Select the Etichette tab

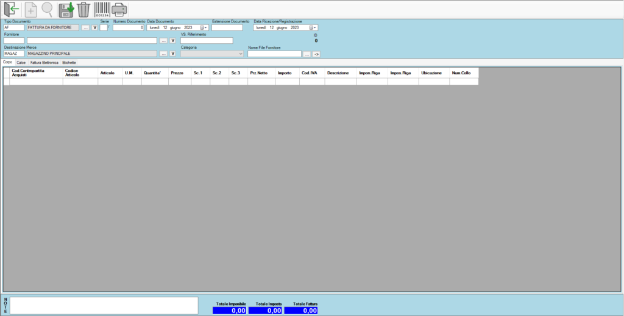pyautogui.click(x=69, y=62)
